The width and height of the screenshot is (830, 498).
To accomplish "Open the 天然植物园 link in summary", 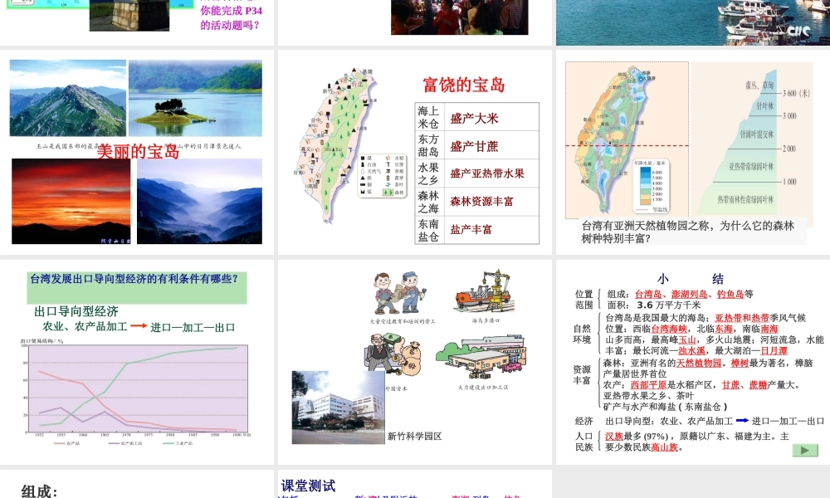I will [x=699, y=363].
